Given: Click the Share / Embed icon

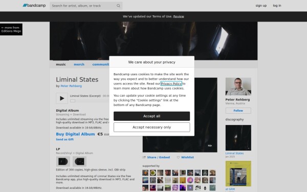Looking at the screenshot, I should (144, 157).
